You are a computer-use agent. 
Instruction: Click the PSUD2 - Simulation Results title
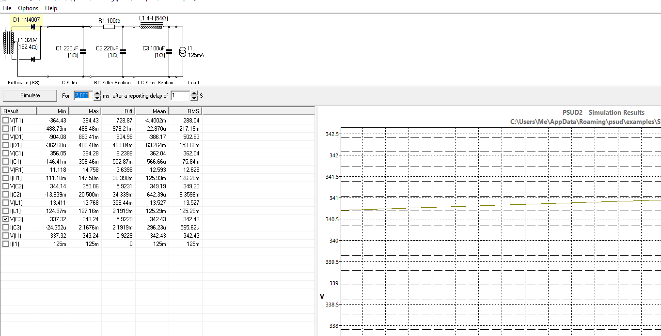point(603,112)
